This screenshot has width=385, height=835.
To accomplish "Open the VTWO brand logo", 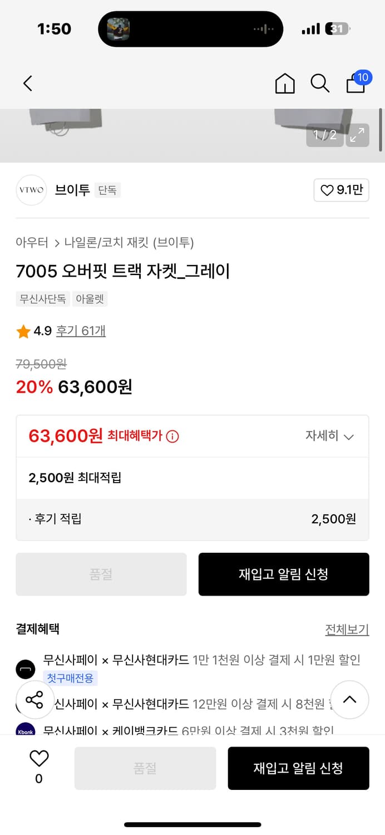I will 31,190.
